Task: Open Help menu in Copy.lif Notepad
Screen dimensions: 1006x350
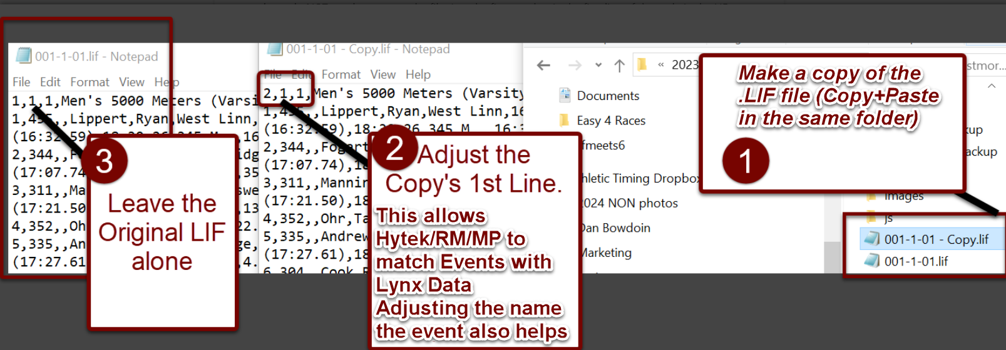Action: pyautogui.click(x=418, y=74)
